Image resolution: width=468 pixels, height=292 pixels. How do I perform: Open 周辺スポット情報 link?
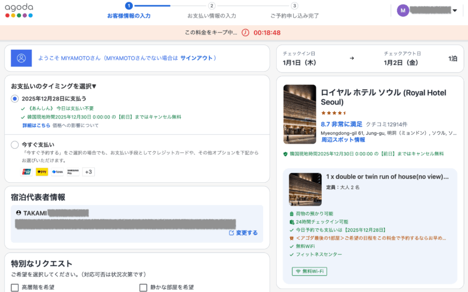coord(343,140)
